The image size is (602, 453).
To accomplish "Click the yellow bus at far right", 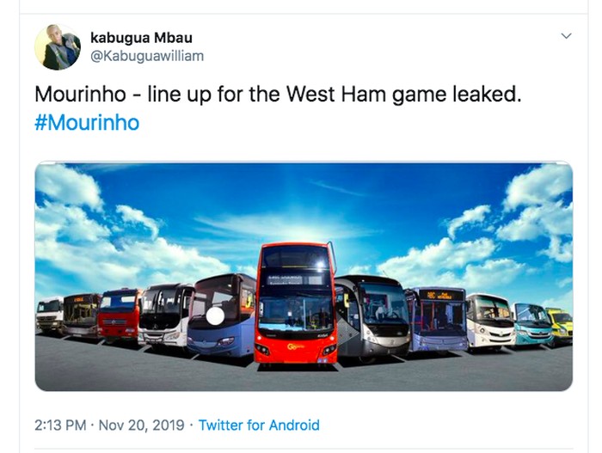I will [x=561, y=325].
